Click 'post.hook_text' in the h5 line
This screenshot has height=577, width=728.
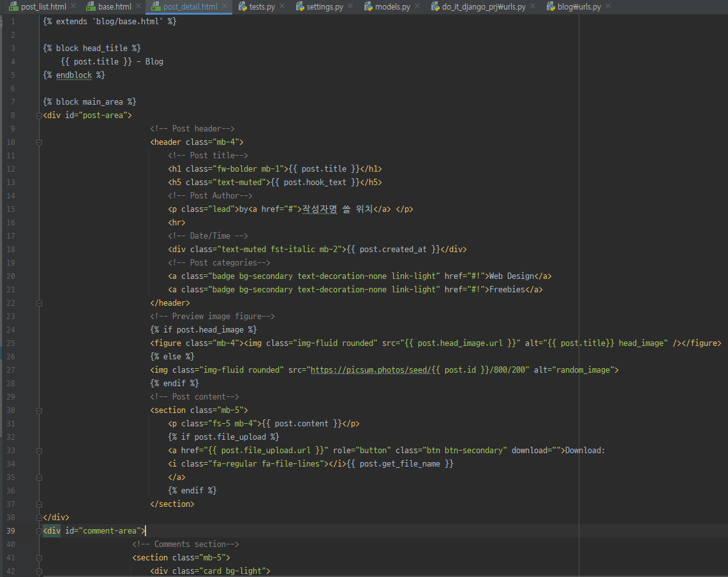pos(315,183)
